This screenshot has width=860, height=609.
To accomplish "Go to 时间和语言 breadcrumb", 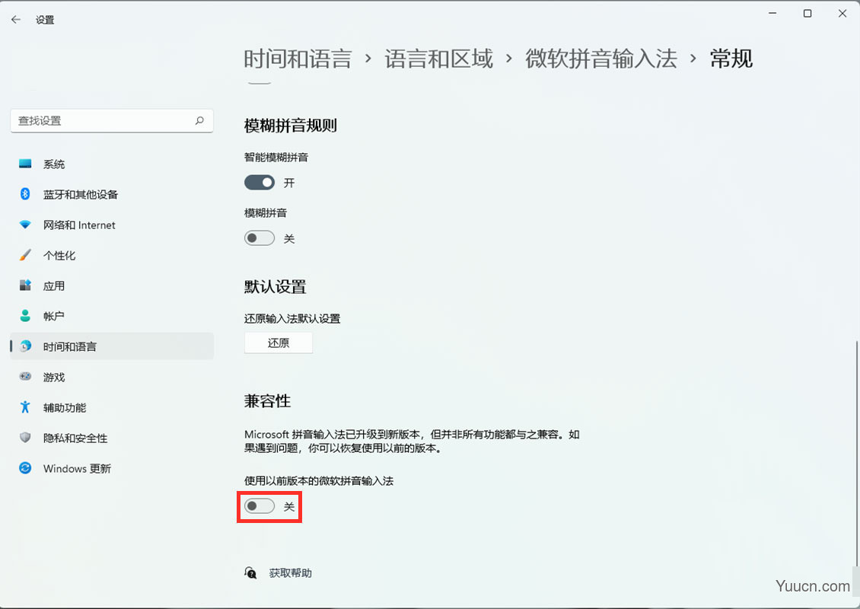I will tap(298, 59).
